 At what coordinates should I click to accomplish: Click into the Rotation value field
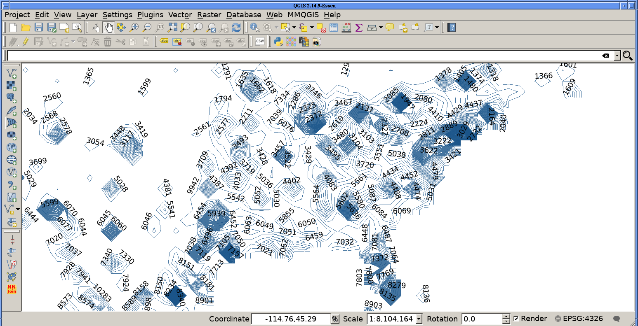(482, 319)
